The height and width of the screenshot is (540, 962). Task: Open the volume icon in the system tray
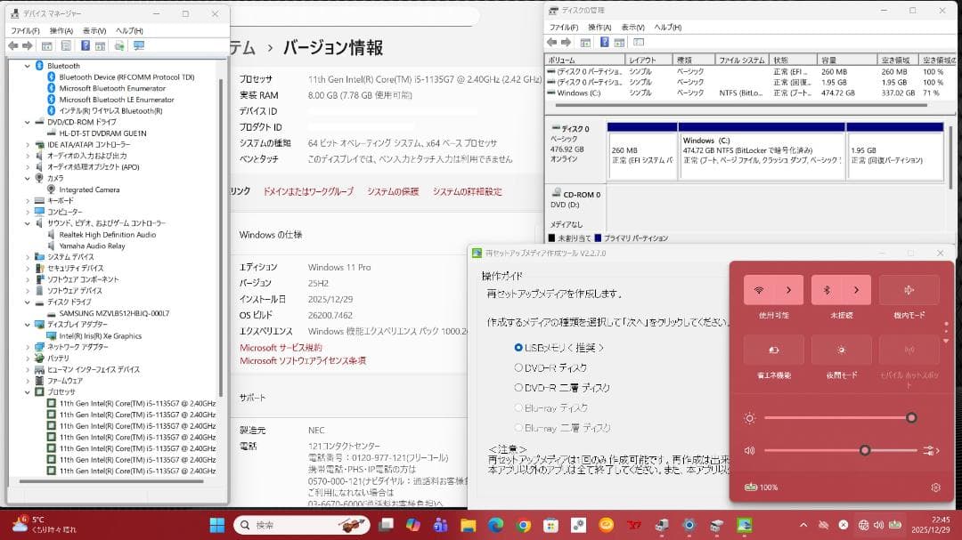(x=880, y=525)
